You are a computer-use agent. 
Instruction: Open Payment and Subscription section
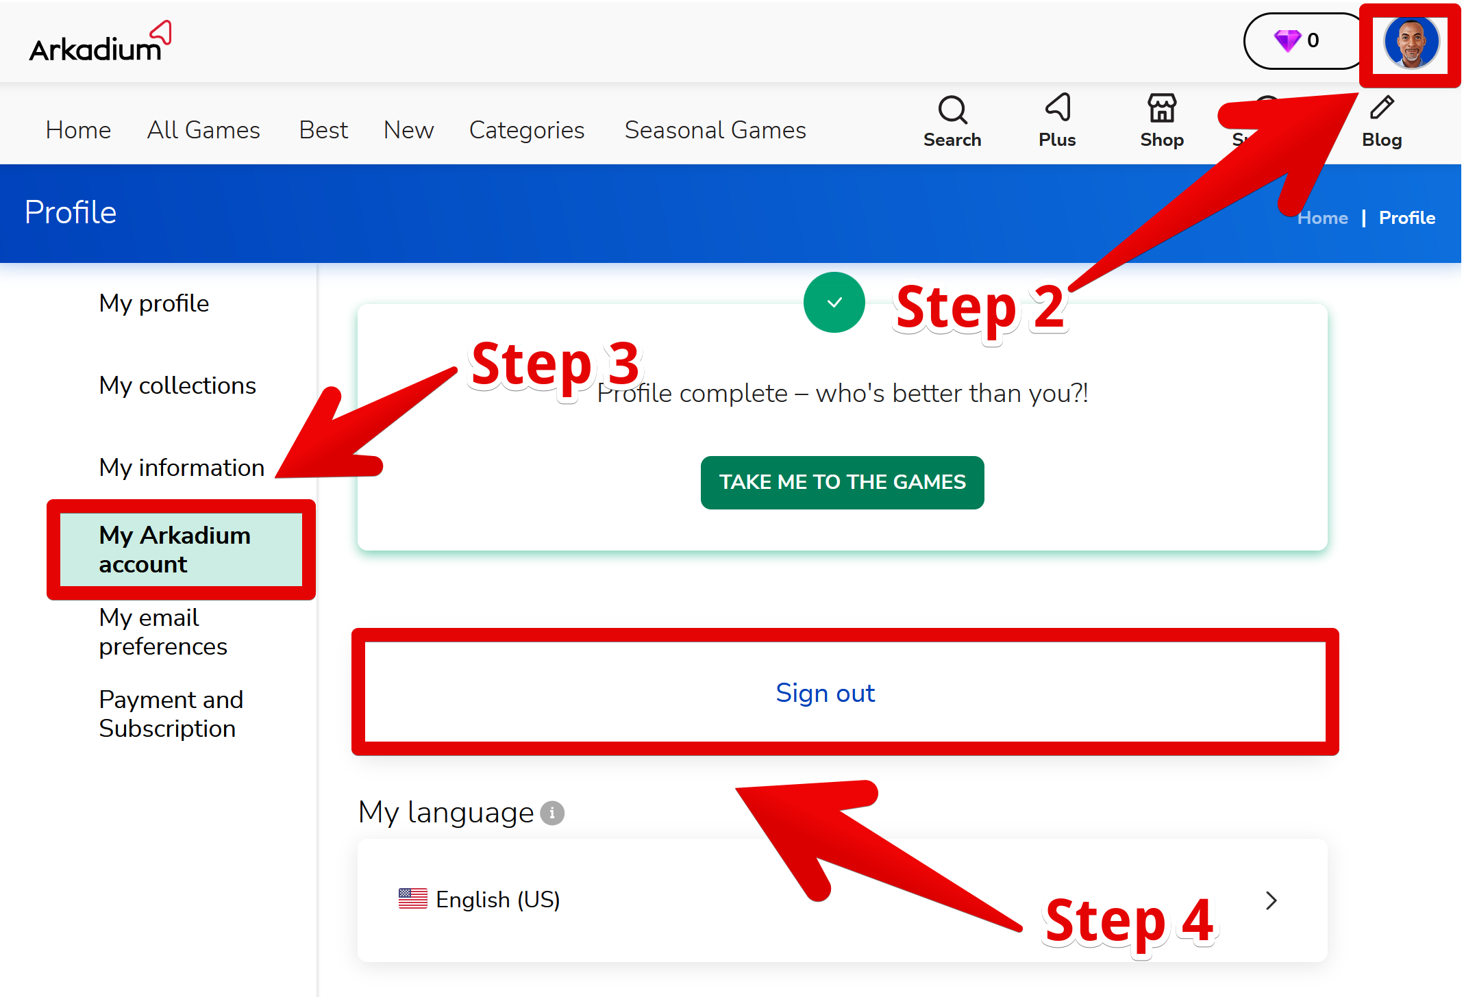point(171,714)
